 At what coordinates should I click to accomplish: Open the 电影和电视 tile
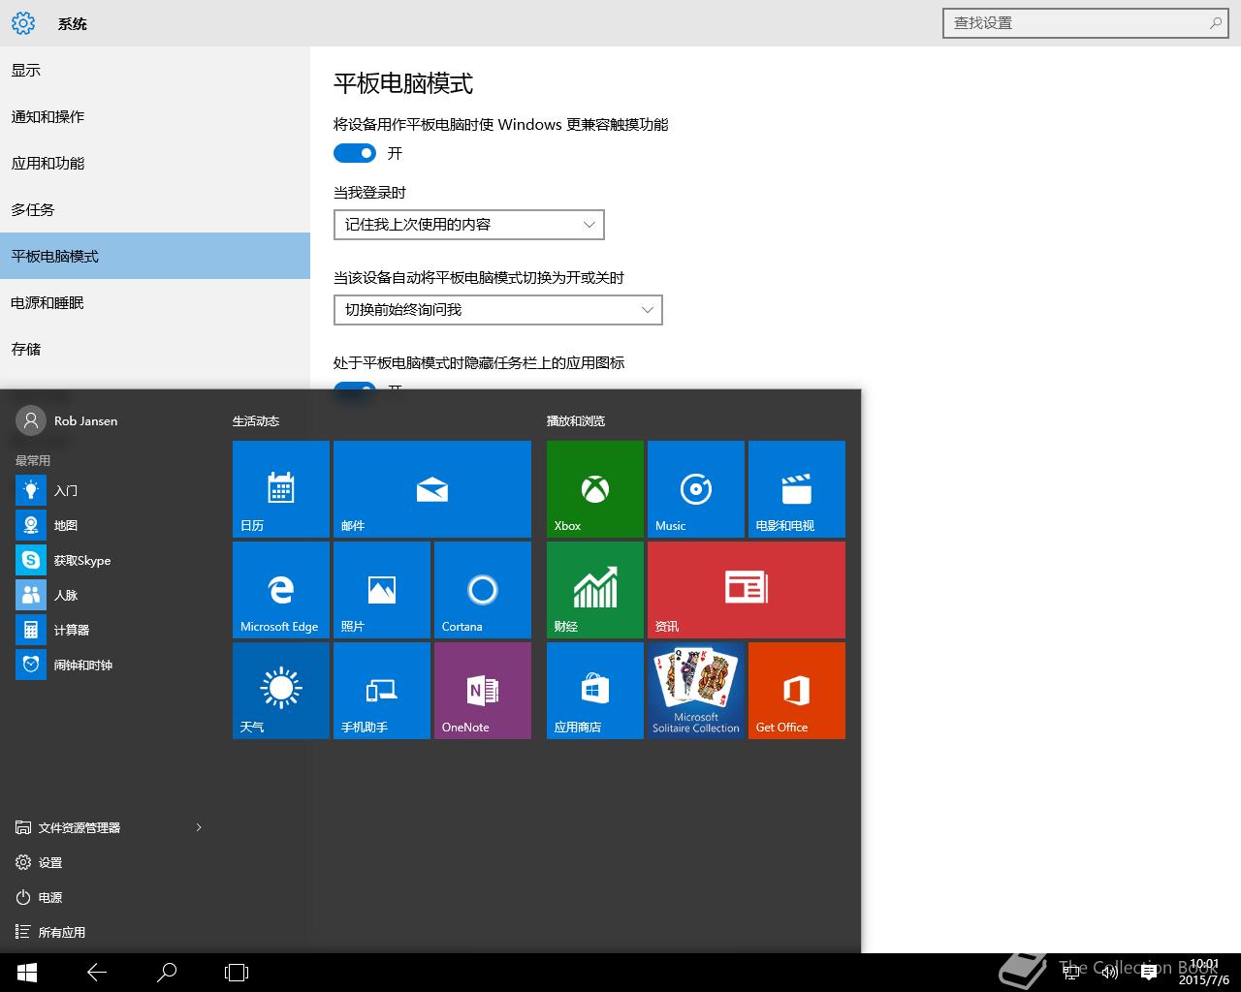(x=797, y=489)
